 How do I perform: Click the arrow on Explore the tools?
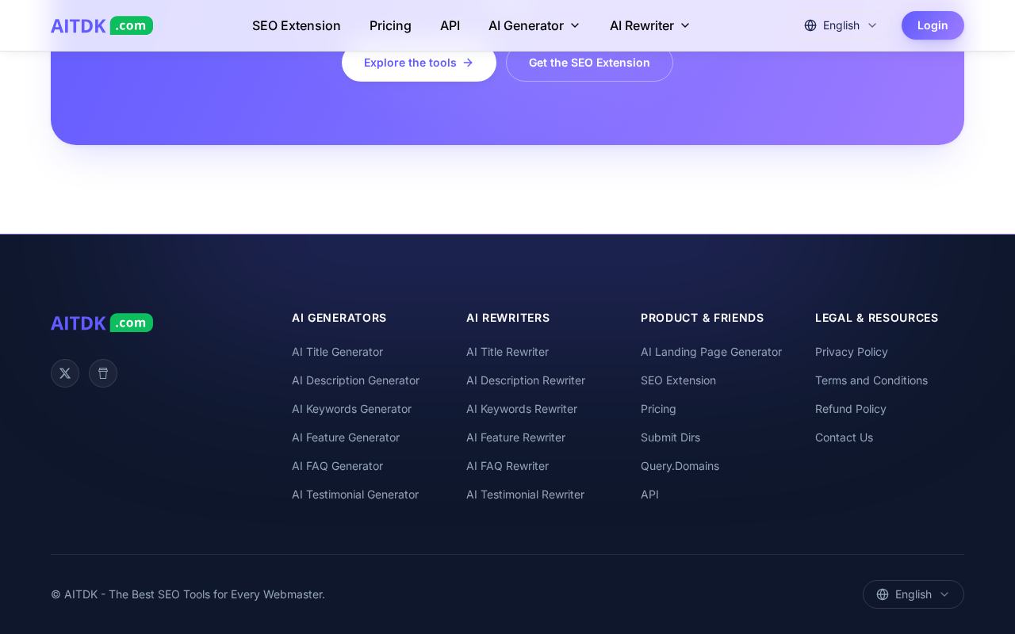click(468, 63)
